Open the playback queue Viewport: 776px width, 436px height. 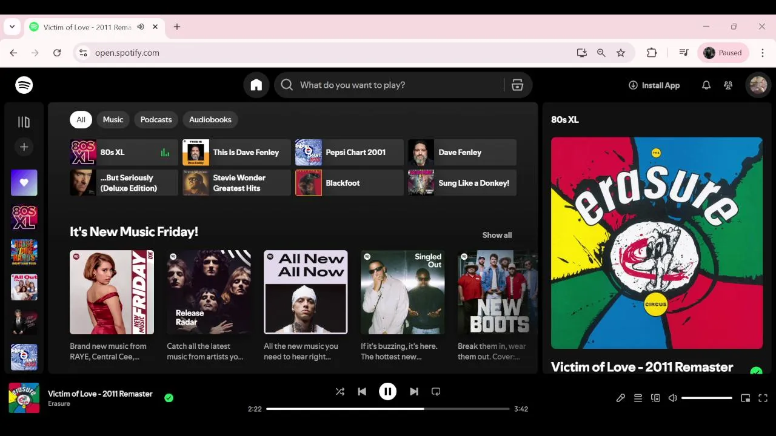638,398
